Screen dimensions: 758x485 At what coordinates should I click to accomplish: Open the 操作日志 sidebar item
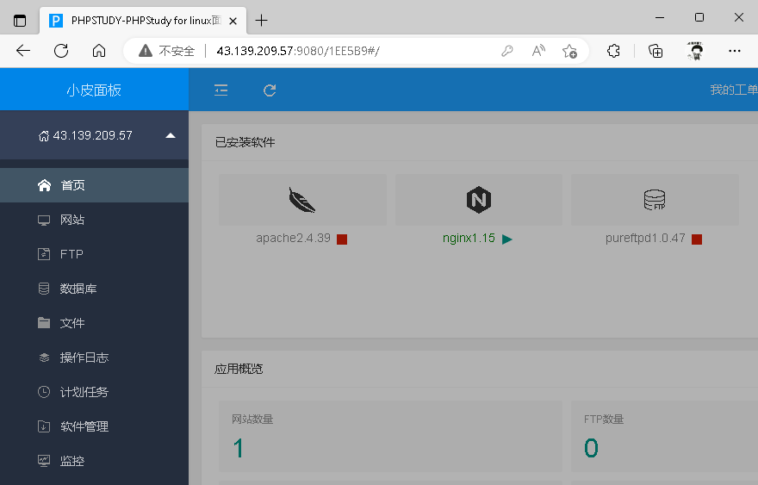(x=94, y=358)
